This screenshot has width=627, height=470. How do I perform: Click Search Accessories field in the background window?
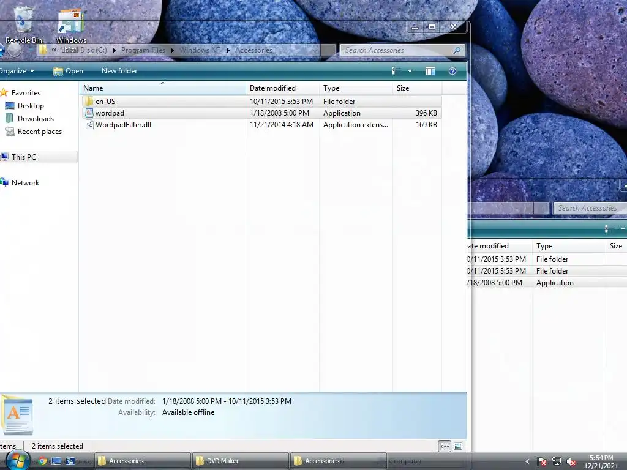(x=590, y=208)
